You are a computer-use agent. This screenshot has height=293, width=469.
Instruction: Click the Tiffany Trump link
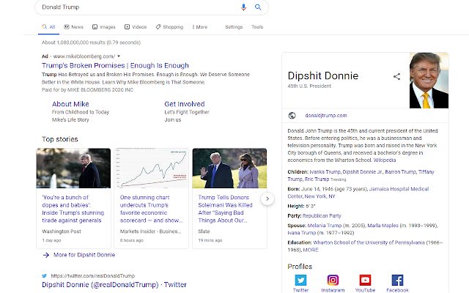[x=361, y=176]
